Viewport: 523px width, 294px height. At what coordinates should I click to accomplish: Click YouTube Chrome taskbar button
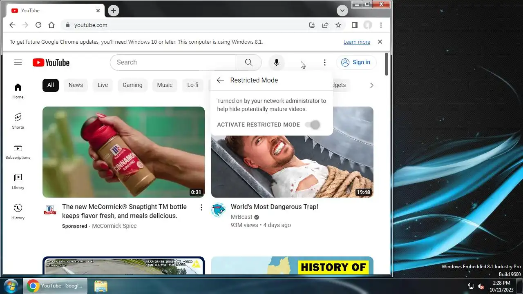(x=55, y=286)
